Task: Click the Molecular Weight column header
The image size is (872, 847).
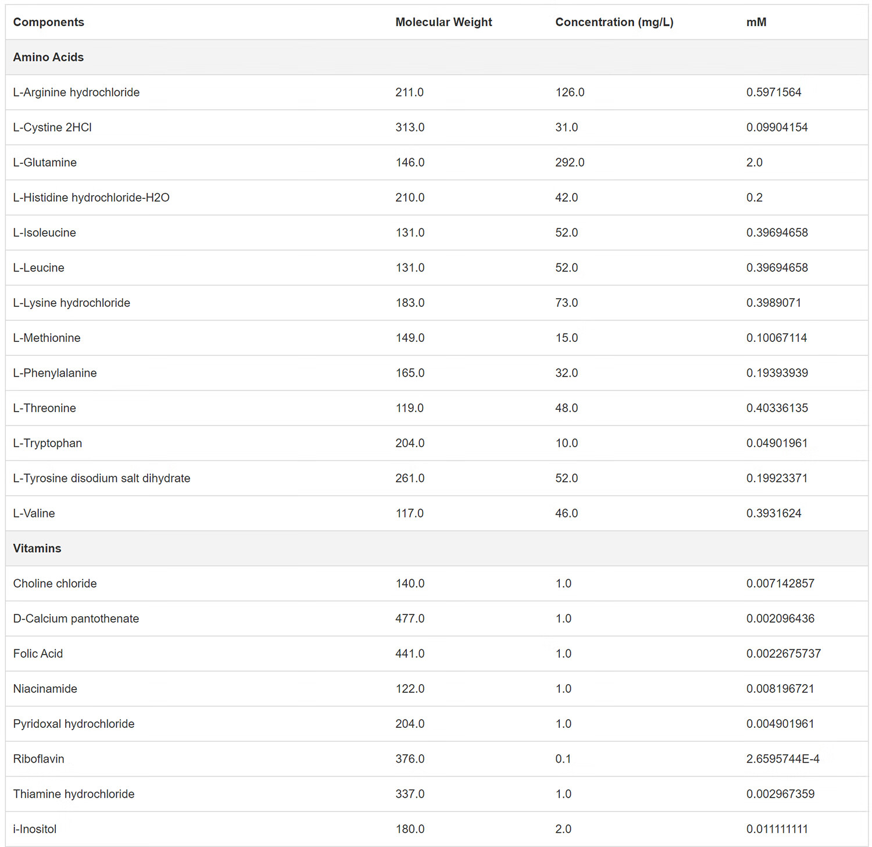Action: pos(444,22)
